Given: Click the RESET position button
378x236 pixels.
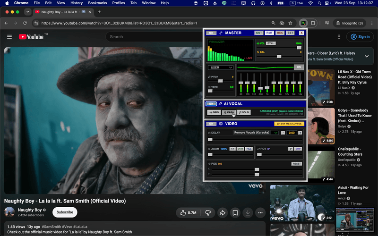Looking at the screenshot, I should pos(297,164).
